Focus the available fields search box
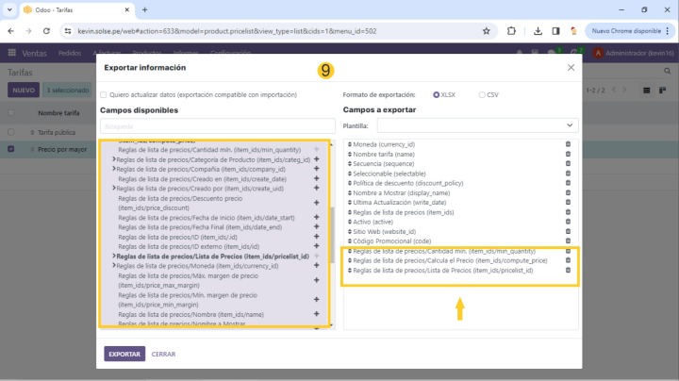This screenshot has width=679, height=381. point(217,125)
